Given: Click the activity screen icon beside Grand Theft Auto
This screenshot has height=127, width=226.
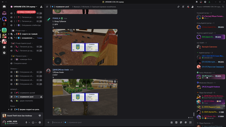Looking at the screenshot, I should 40,116.
